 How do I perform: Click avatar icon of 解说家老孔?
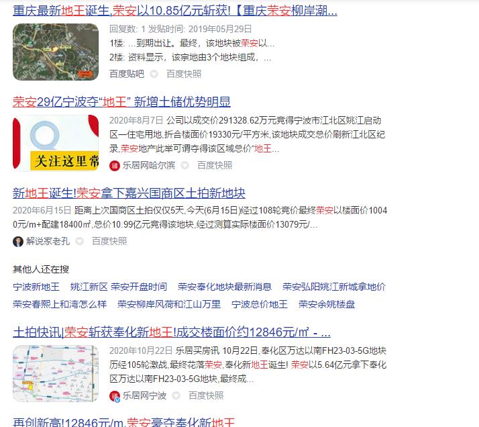click(18, 242)
